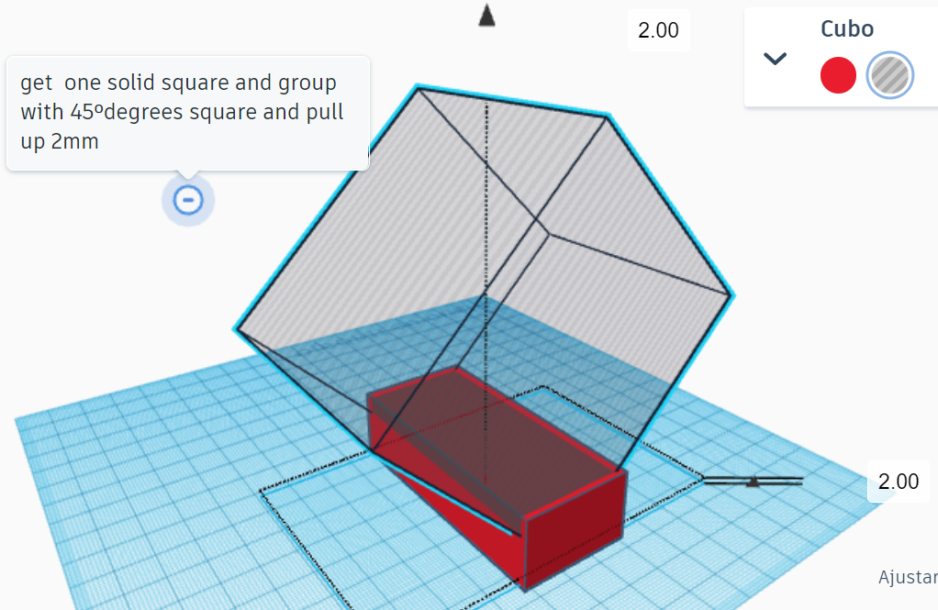Open the Ajustar snap grid setting
The width and height of the screenshot is (938, 610).
click(x=908, y=577)
